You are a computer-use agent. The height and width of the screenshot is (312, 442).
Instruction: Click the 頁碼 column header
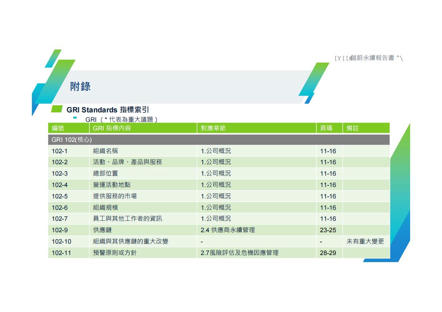point(326,128)
